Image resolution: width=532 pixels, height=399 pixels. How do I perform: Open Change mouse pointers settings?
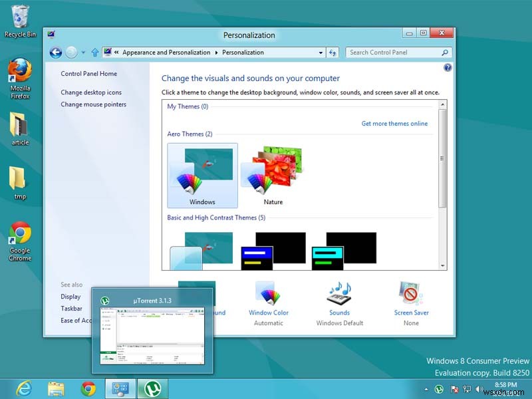[x=93, y=104]
